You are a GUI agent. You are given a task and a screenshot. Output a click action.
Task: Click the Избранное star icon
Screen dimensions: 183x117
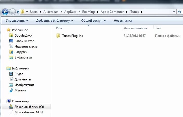[x=8, y=30]
